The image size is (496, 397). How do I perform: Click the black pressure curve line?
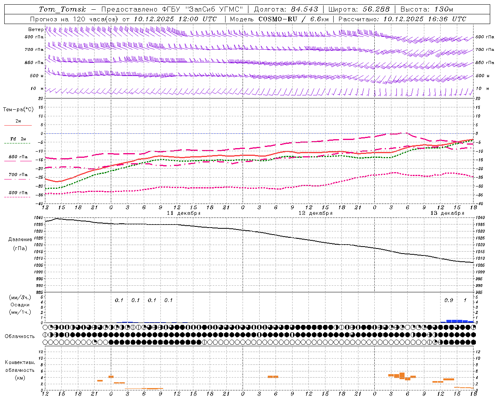[x=260, y=233]
